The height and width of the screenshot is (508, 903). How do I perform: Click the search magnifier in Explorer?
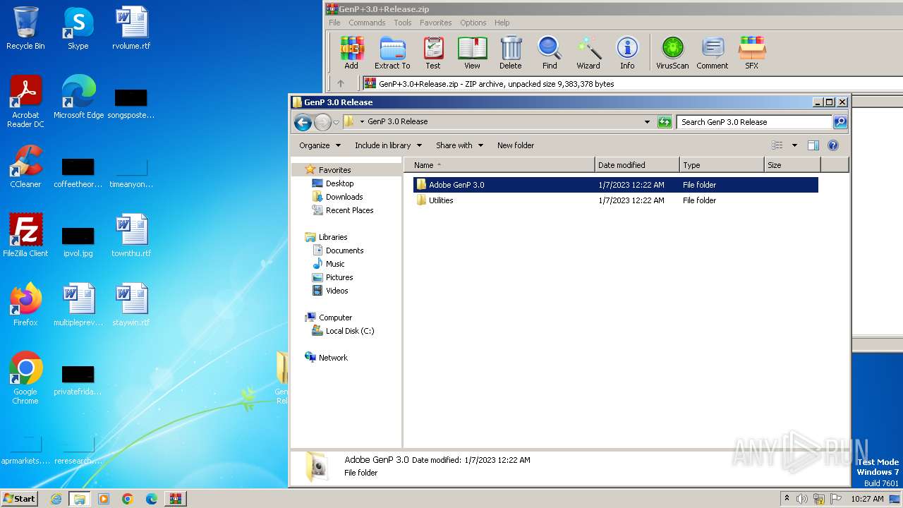point(840,122)
